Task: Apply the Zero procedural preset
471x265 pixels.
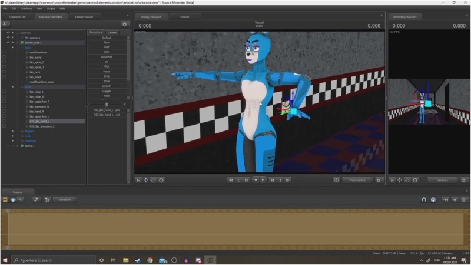Action: (x=107, y=42)
